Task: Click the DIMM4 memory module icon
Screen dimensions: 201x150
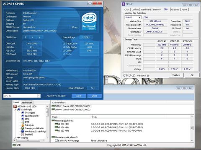Action: [x=53, y=109]
